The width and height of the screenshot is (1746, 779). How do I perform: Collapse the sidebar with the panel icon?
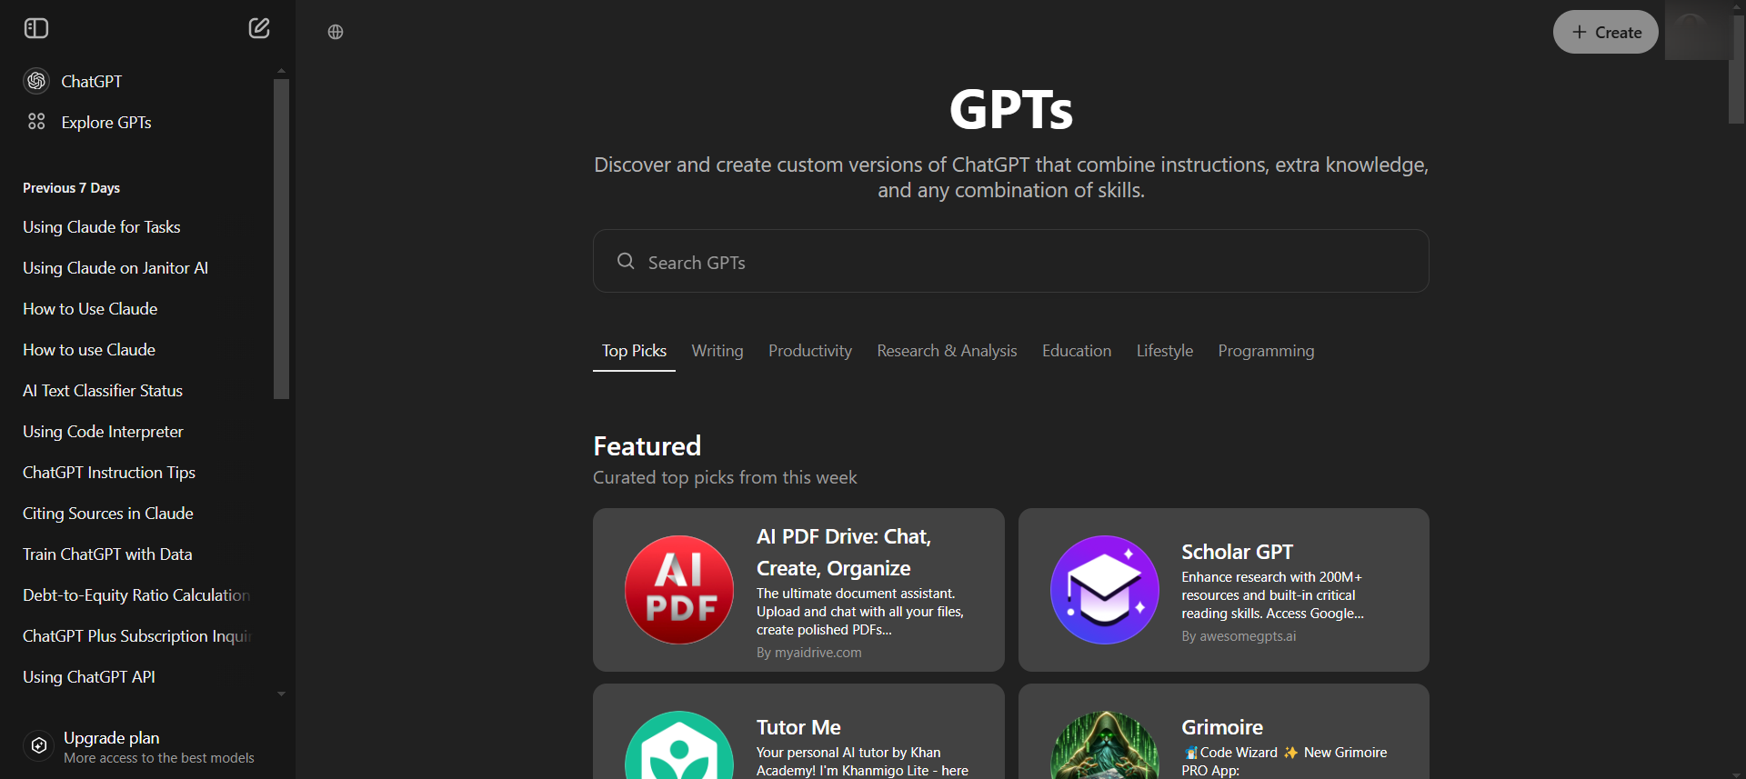click(x=36, y=29)
